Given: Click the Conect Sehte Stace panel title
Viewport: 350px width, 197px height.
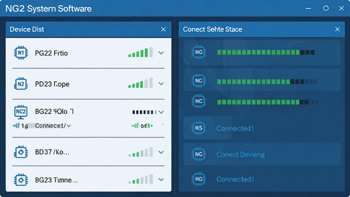Looking at the screenshot, I should (213, 29).
